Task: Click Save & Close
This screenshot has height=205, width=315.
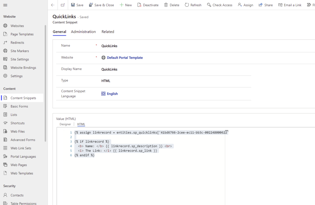Action: [102, 5]
